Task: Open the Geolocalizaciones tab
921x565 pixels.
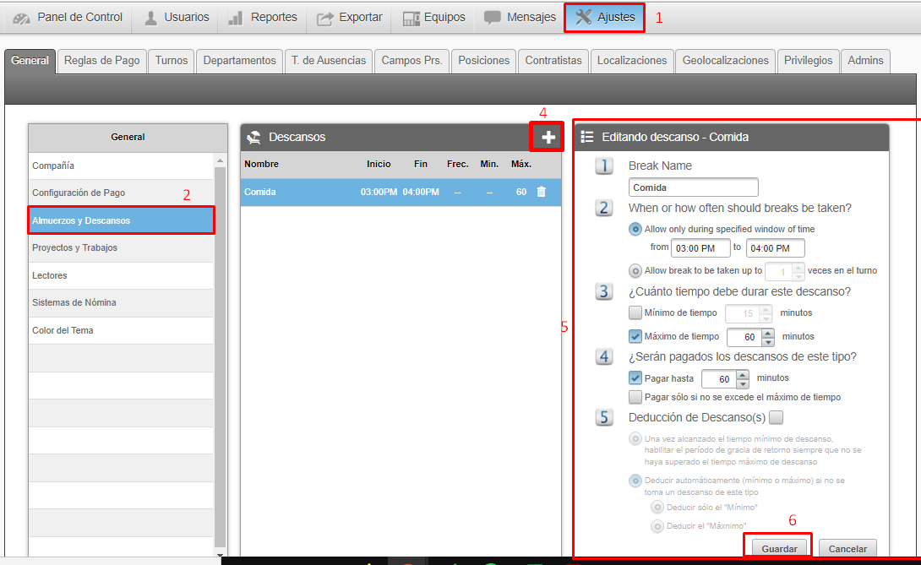Action: pyautogui.click(x=725, y=61)
